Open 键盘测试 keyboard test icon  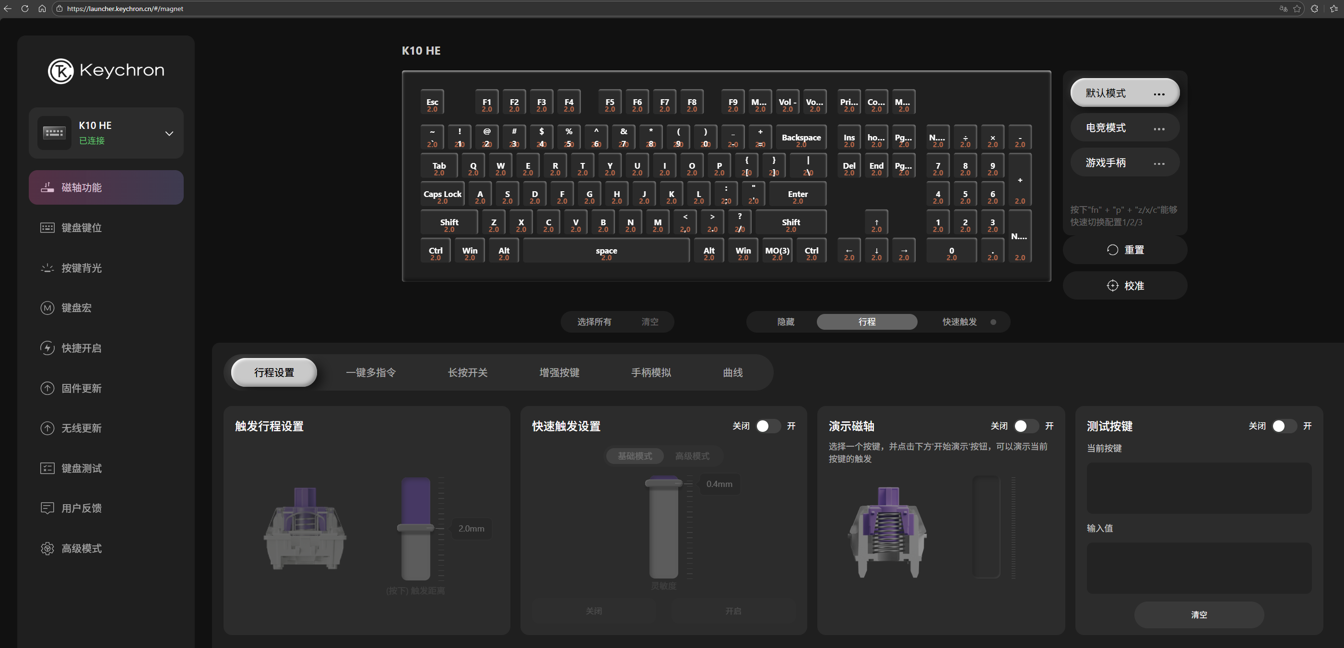[x=47, y=468]
